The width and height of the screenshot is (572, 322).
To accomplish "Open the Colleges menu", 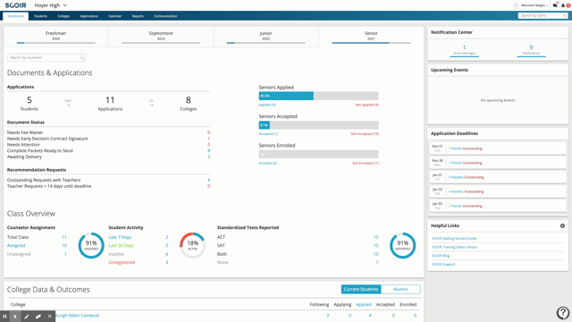I will pos(63,16).
